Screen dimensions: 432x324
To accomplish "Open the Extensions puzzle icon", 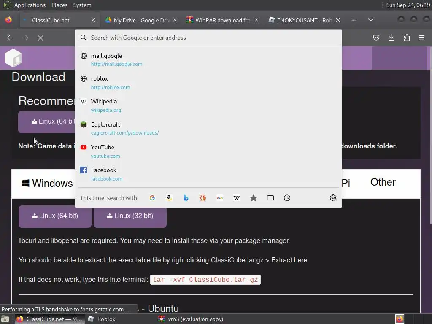I will (x=407, y=38).
